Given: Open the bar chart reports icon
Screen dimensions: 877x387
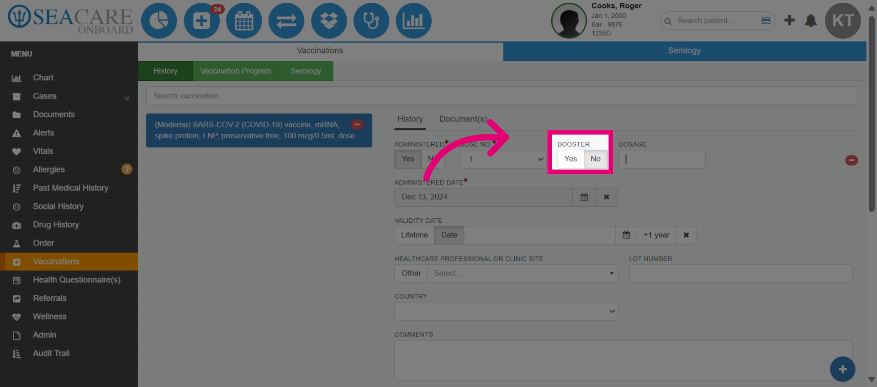Looking at the screenshot, I should point(413,21).
